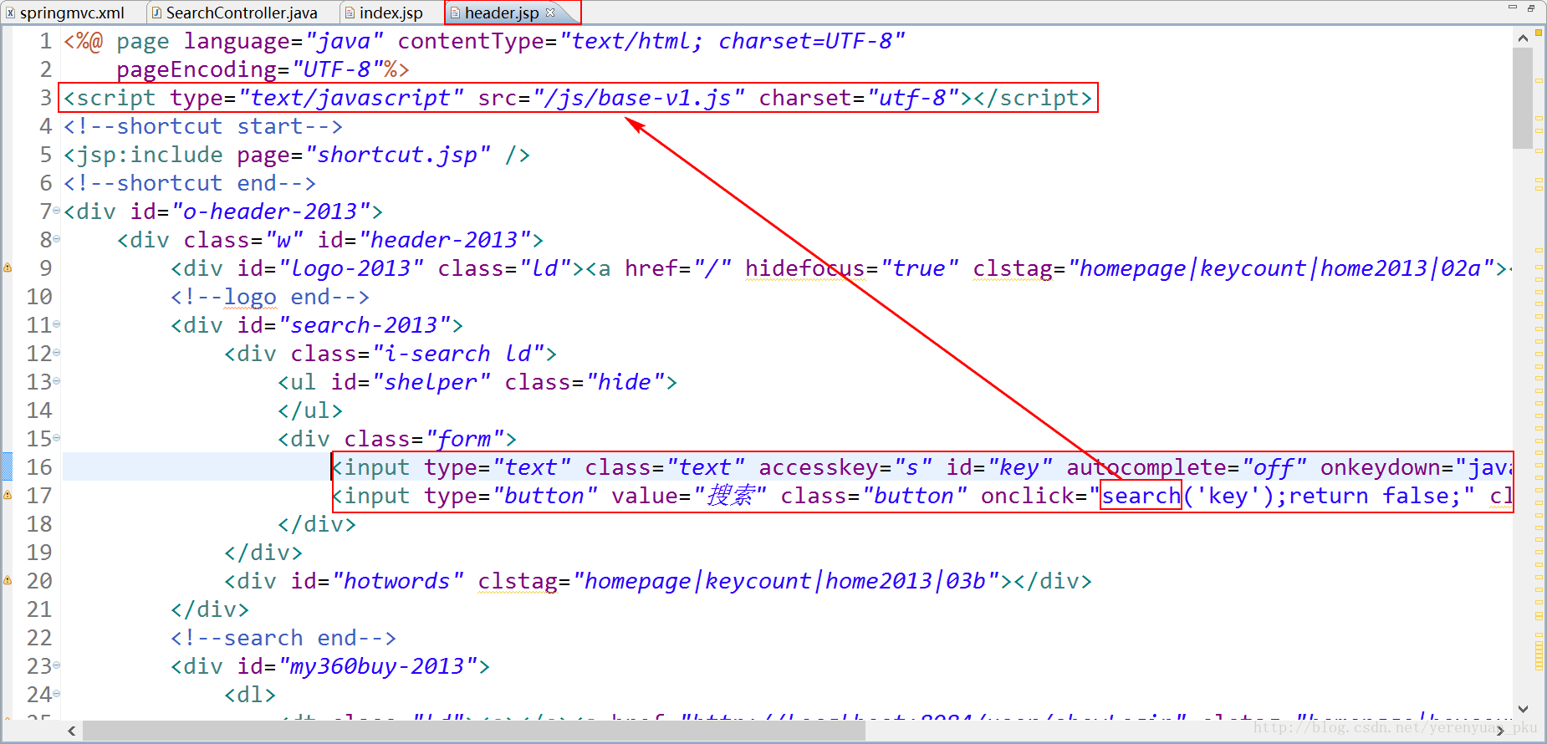Click the JSP file icon on index.jsp tab
Image resolution: width=1547 pixels, height=744 pixels.
point(350,13)
